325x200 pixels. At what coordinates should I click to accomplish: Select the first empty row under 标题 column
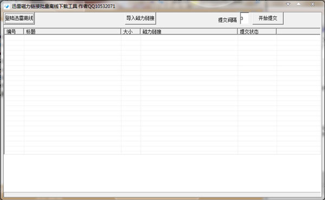73,38
